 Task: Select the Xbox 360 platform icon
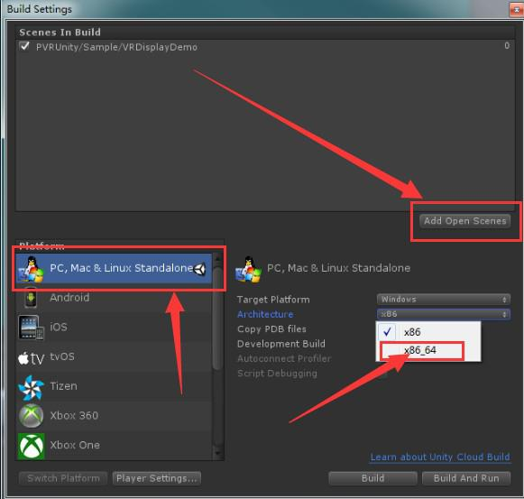[31, 416]
